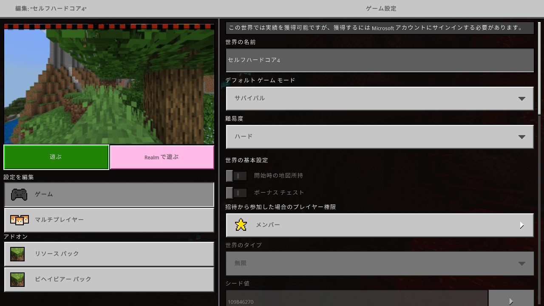This screenshot has width=544, height=306.
Task: Open the ビヘイビアー パック section
Action: [109, 279]
